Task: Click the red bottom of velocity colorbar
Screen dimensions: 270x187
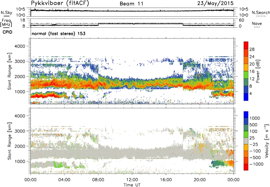Action: (x=246, y=167)
